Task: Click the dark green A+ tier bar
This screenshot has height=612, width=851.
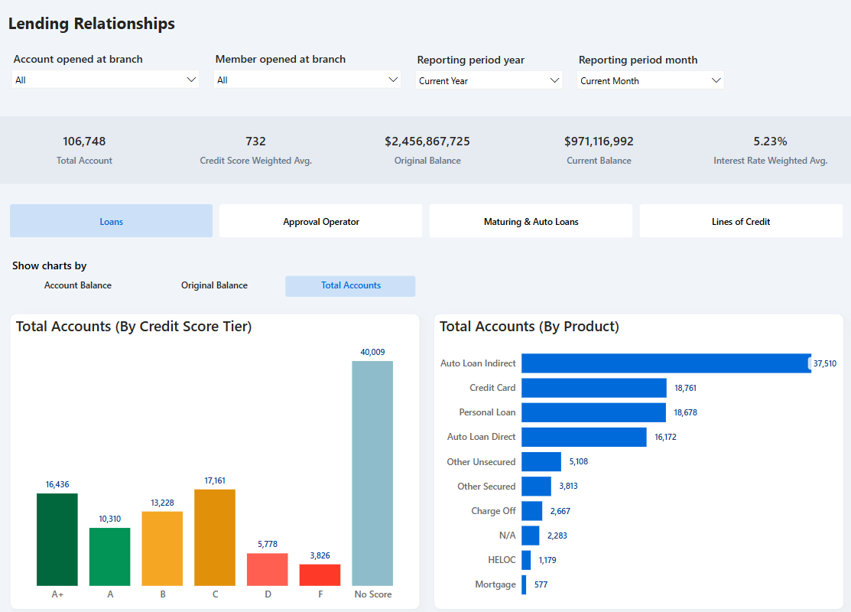Action: pyautogui.click(x=57, y=539)
